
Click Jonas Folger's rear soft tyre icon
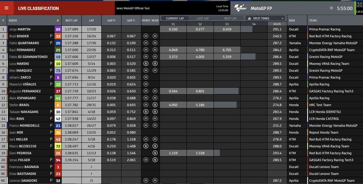(155, 160)
